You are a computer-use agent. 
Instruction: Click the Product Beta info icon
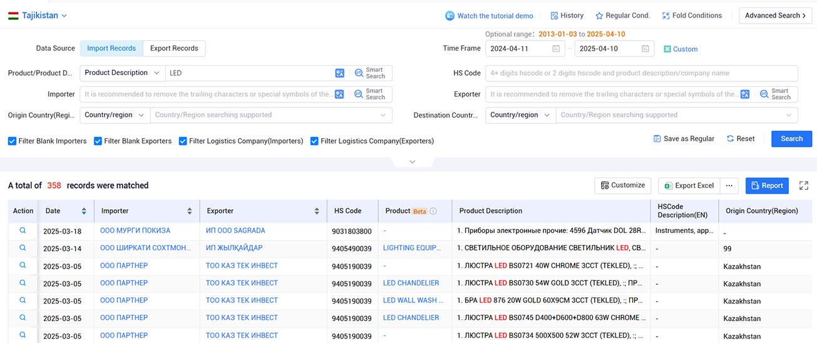pos(433,211)
